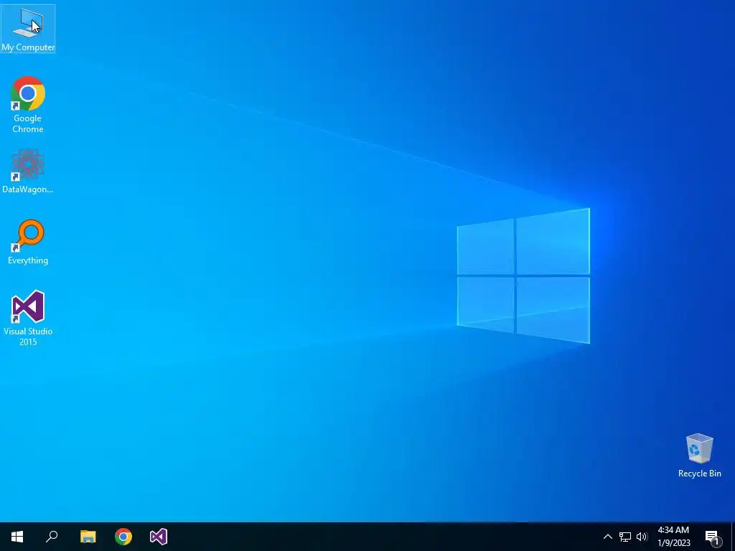Select the DataWagon desktop shortcut
The image size is (735, 551).
[28, 171]
